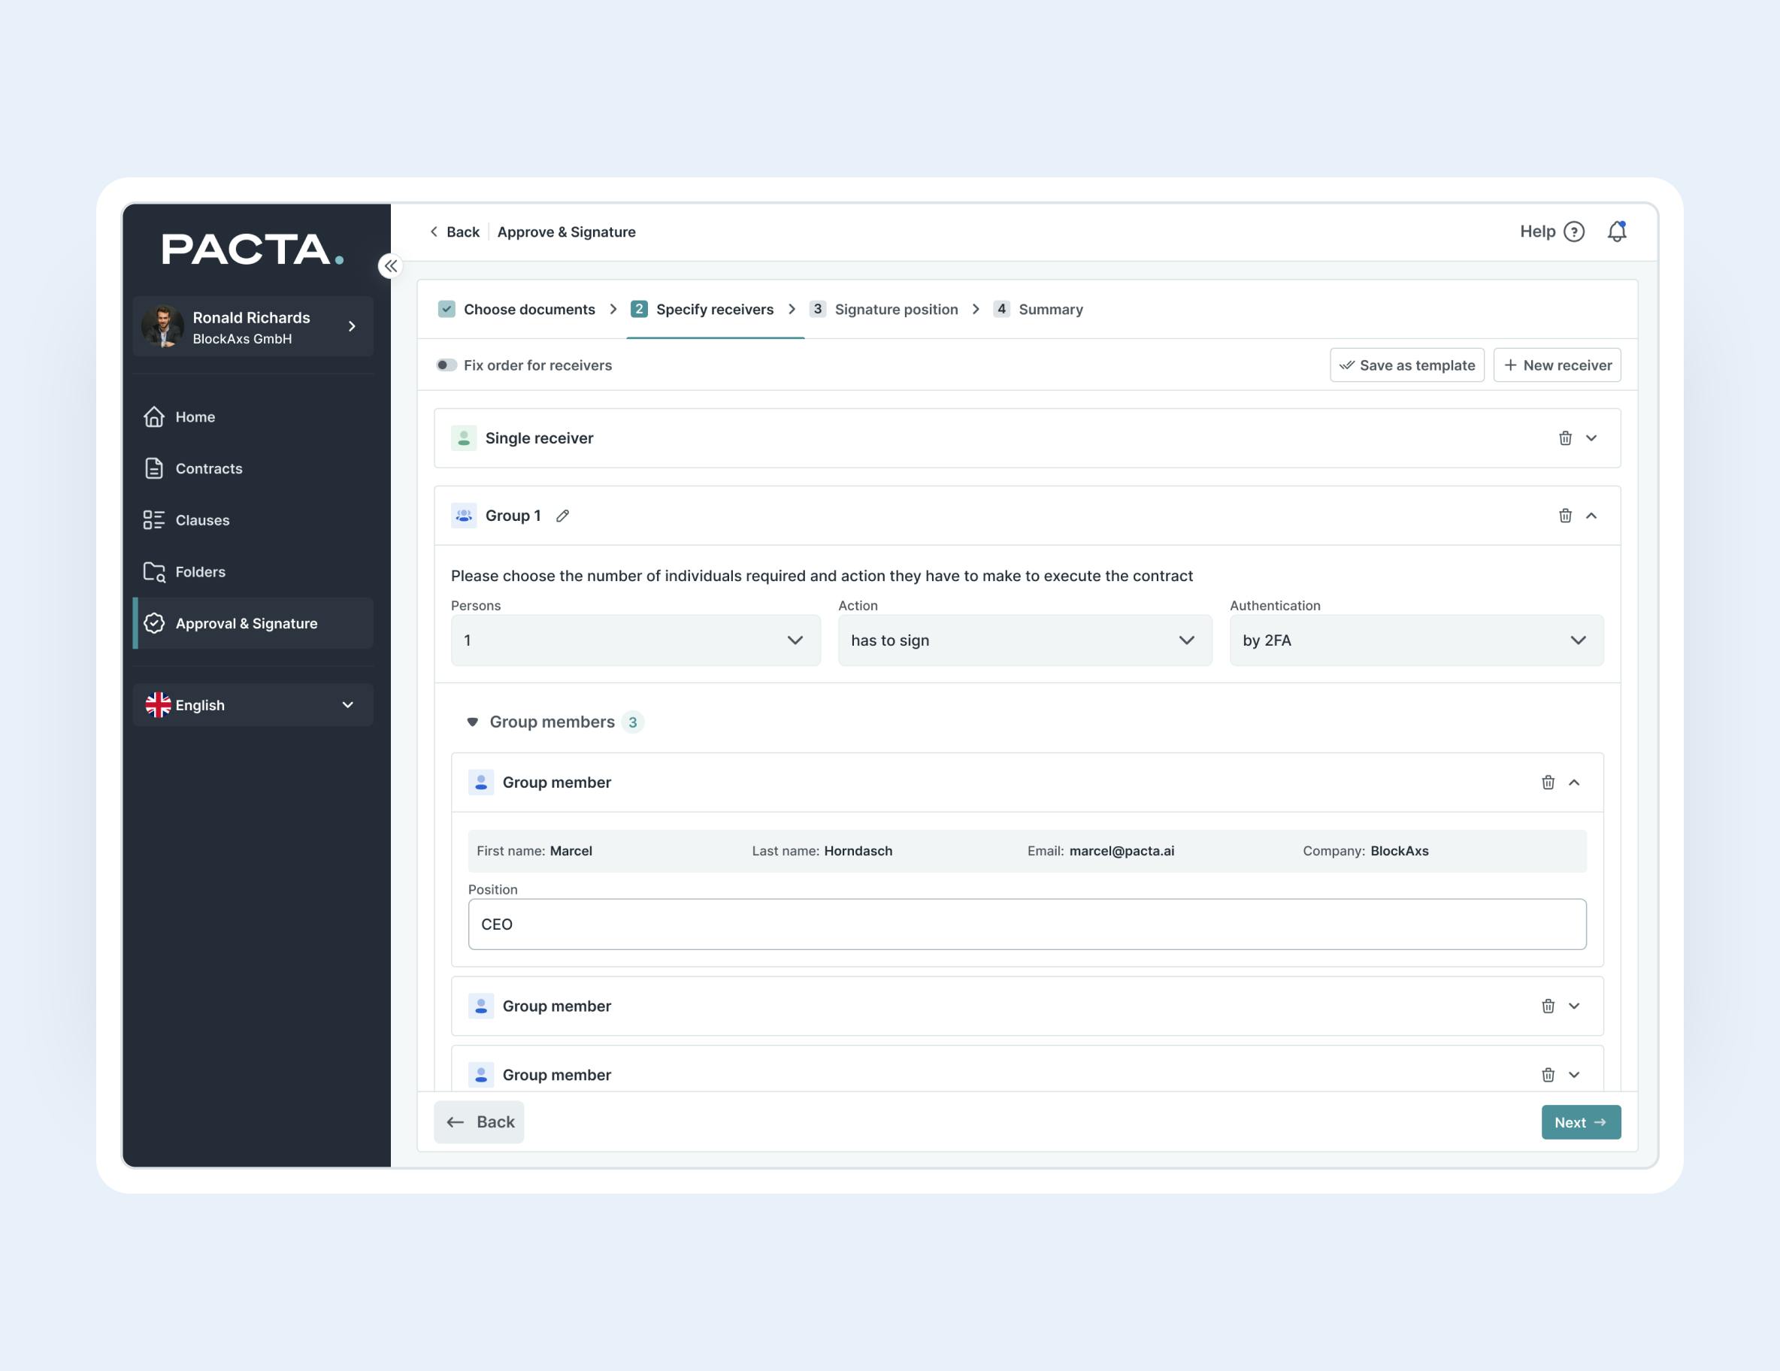
Task: Click the Approve & Signature page title
Action: click(565, 232)
